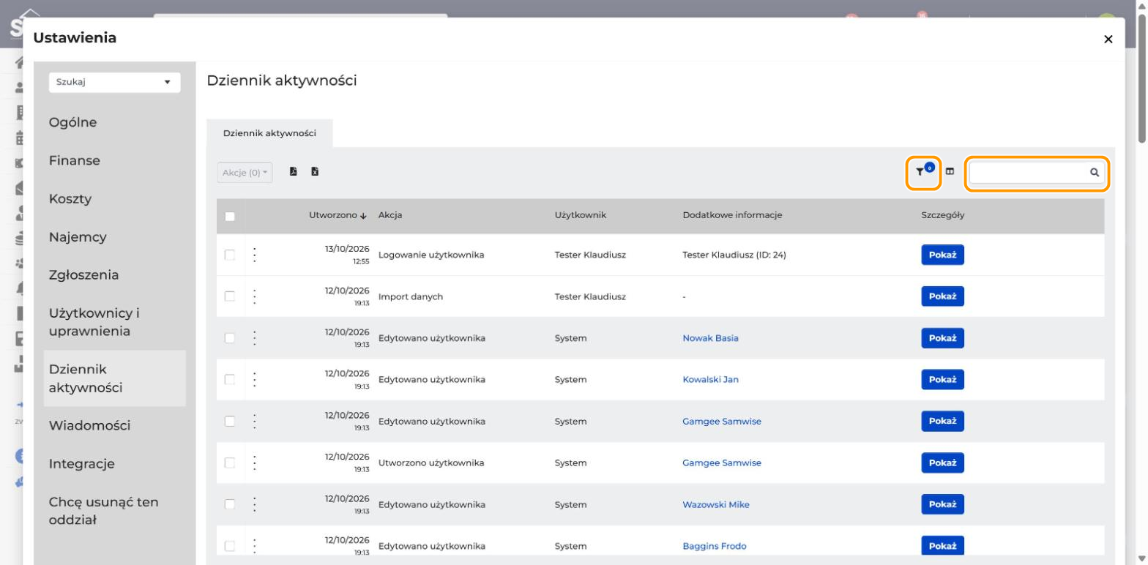Check the Import danych row checkbox
Image resolution: width=1148 pixels, height=565 pixels.
(230, 296)
